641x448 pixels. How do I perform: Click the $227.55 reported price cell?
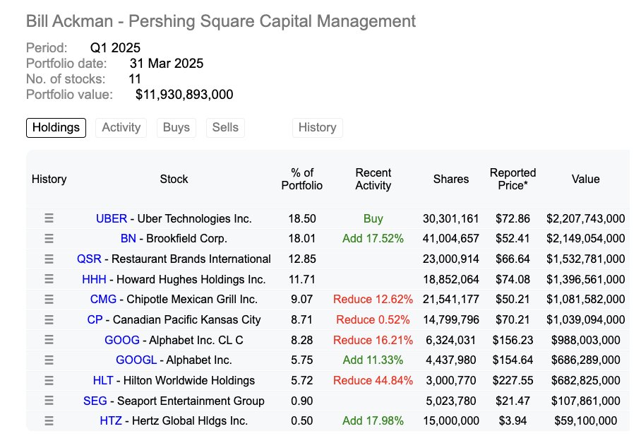pos(513,380)
